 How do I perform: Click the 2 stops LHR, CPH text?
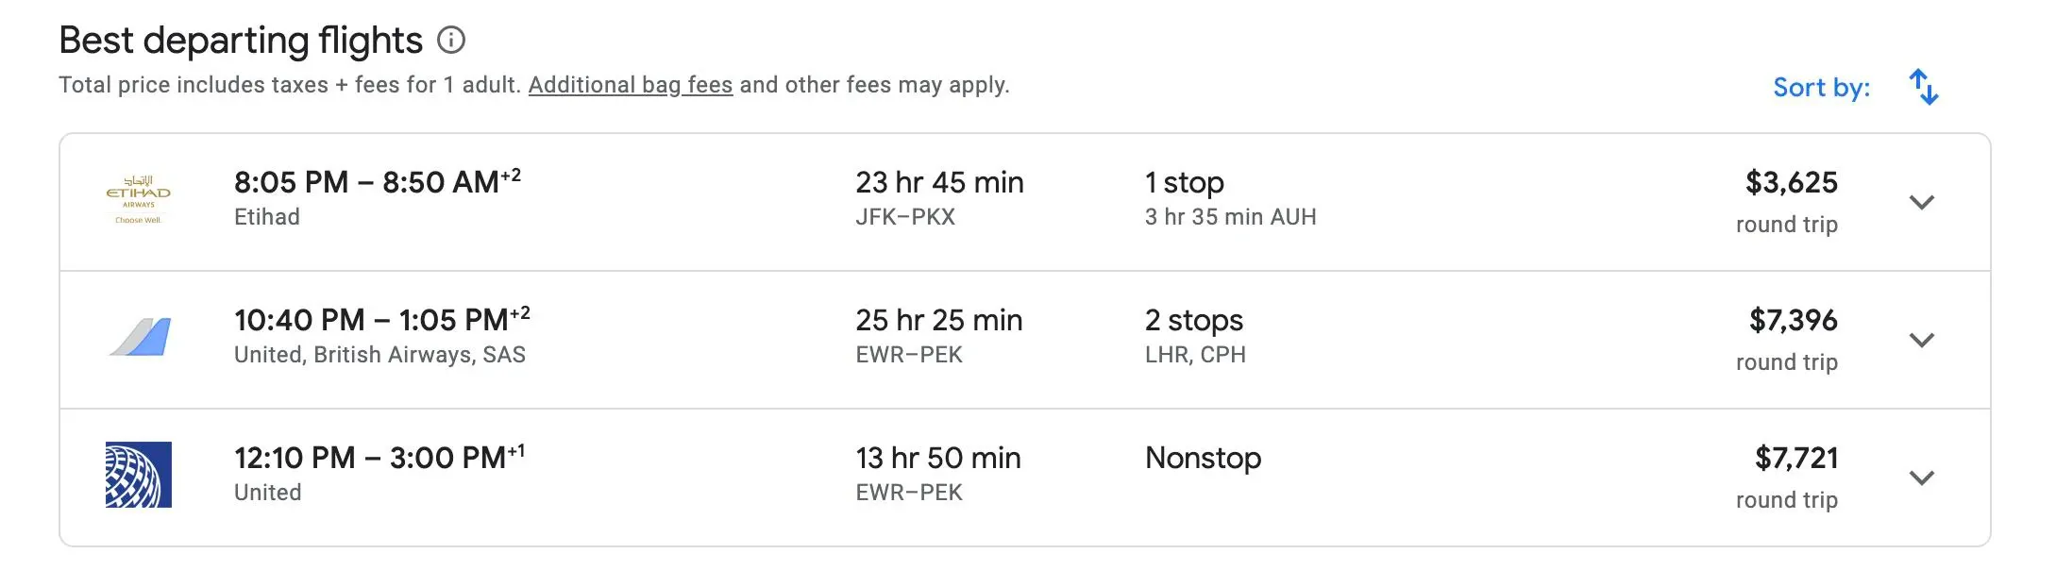(x=1194, y=336)
